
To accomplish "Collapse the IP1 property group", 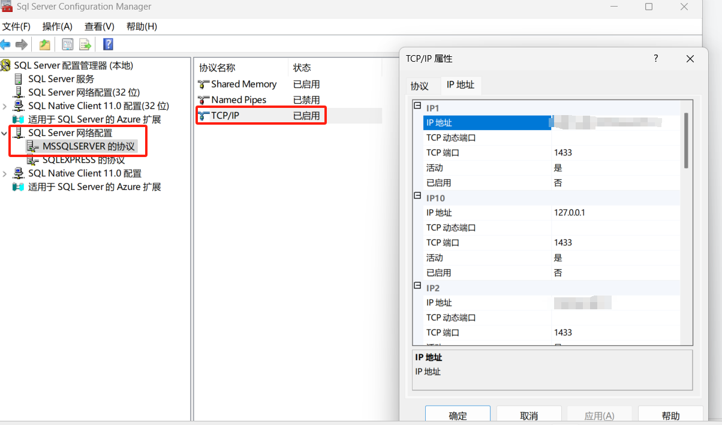I will pos(417,107).
